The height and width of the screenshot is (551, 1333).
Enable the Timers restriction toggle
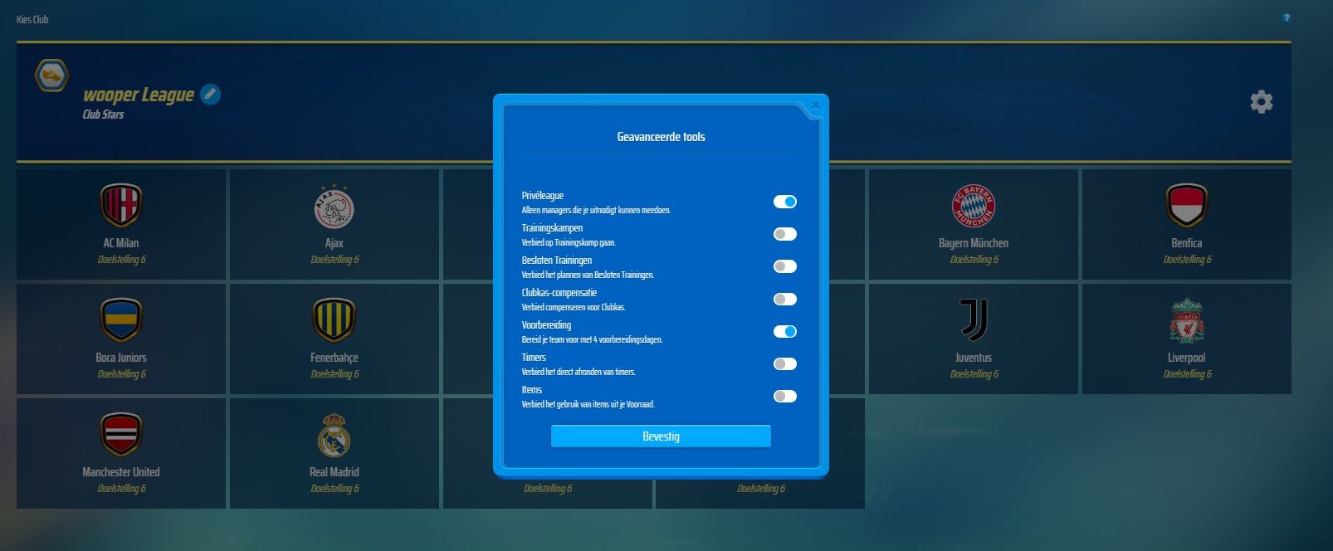pyautogui.click(x=784, y=364)
